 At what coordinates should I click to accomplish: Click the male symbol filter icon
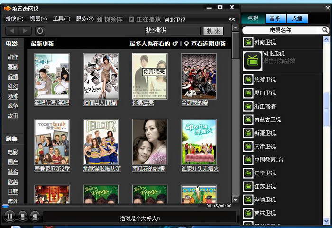[175, 44]
